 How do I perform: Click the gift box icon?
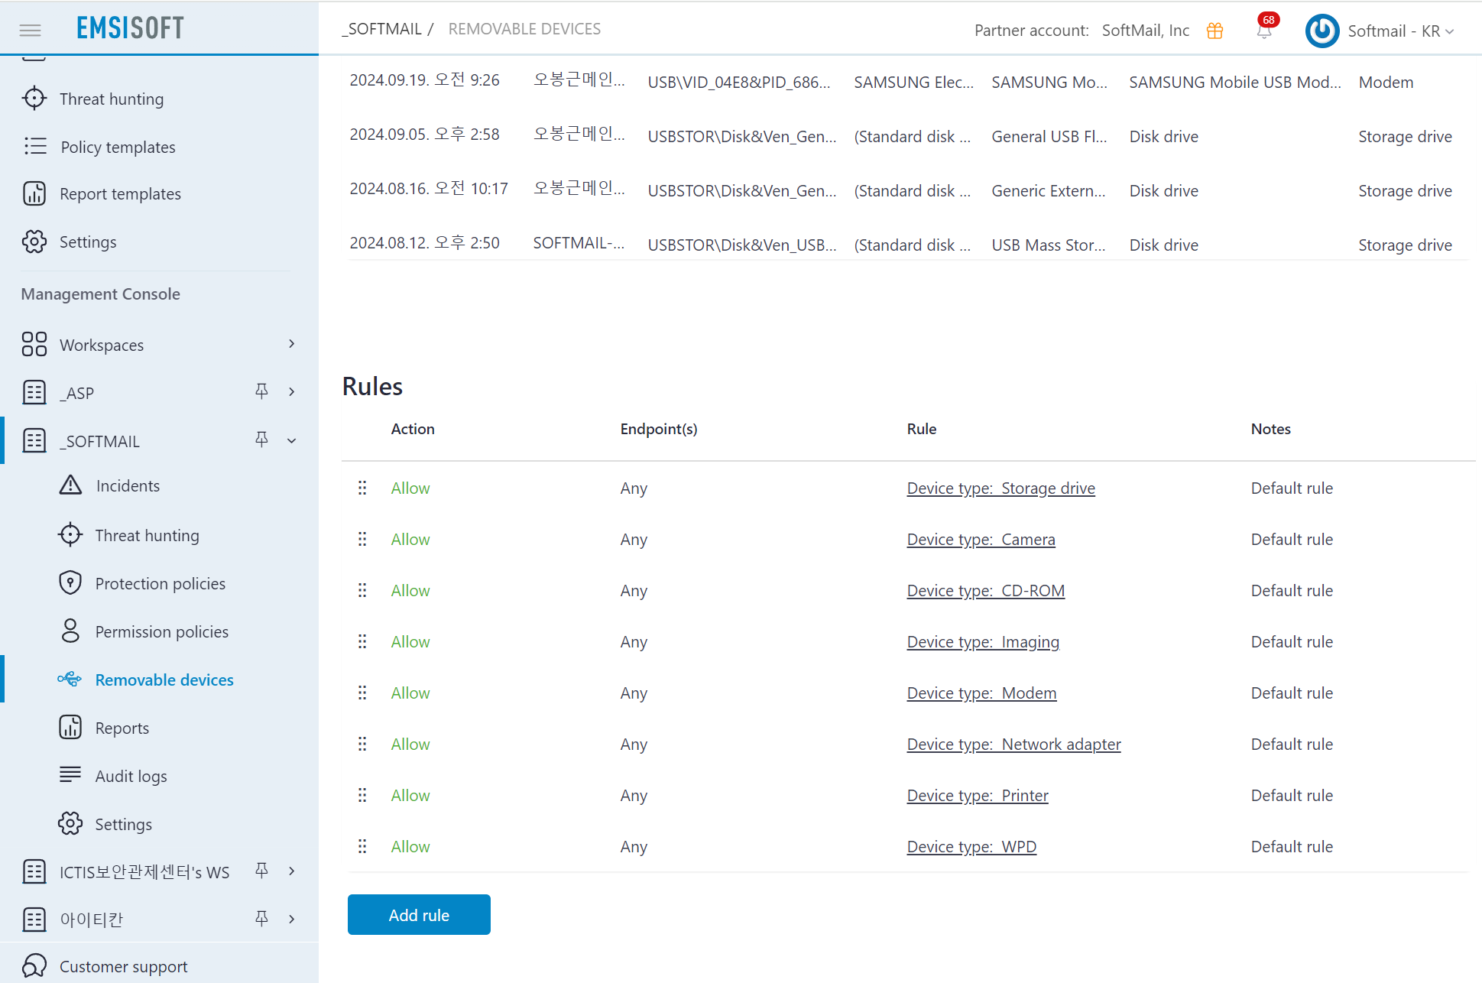[x=1214, y=31]
